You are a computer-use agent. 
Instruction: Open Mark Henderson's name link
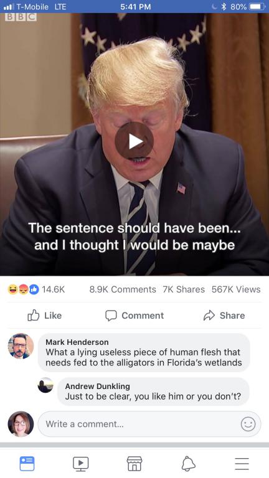tap(77, 342)
